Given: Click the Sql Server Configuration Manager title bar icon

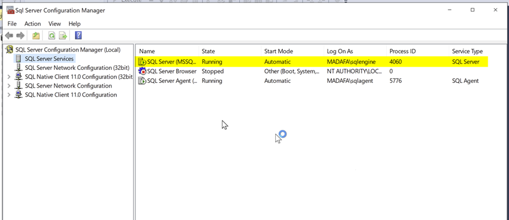Looking at the screenshot, I should click(10, 10).
